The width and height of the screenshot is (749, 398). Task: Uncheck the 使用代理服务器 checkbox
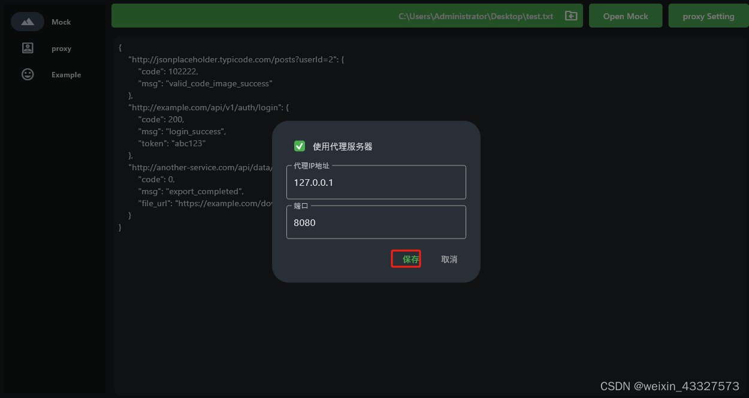pyautogui.click(x=300, y=146)
